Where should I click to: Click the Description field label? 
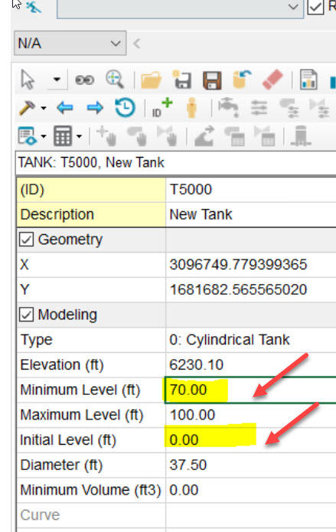[57, 215]
